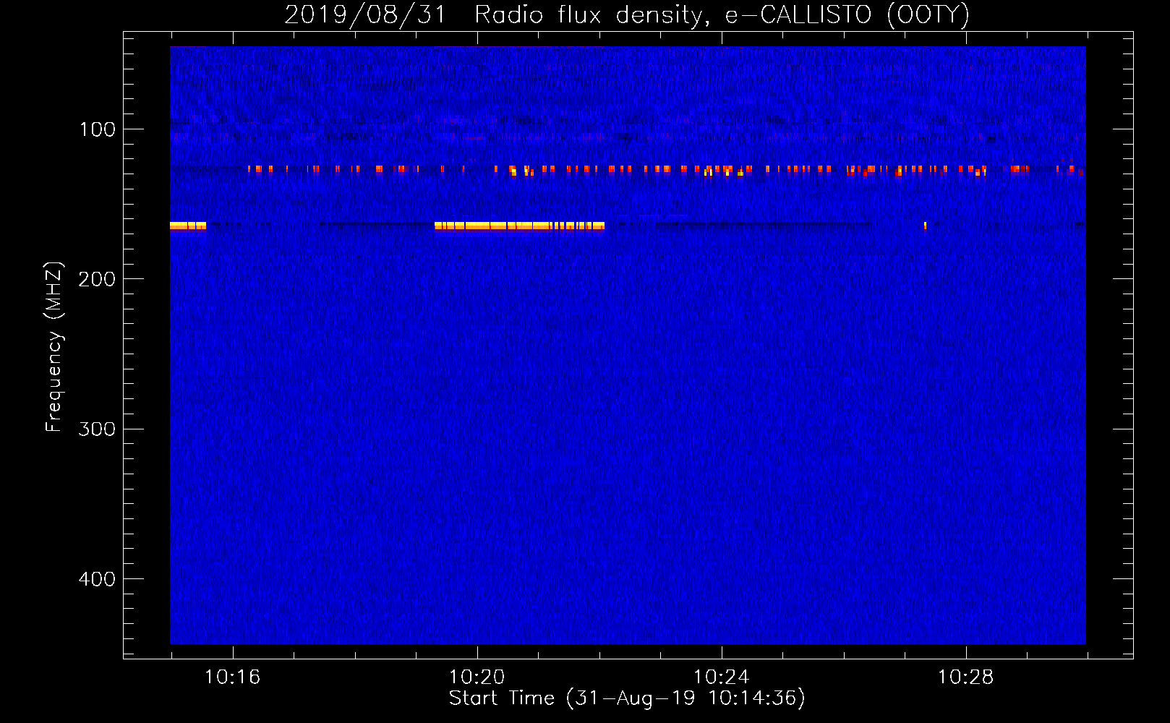This screenshot has height=723, width=1170.
Task: Click the 100 frequency tick label
Action: [97, 129]
